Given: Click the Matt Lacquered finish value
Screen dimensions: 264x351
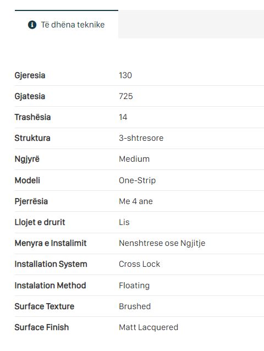Looking at the screenshot, I should (x=148, y=327).
